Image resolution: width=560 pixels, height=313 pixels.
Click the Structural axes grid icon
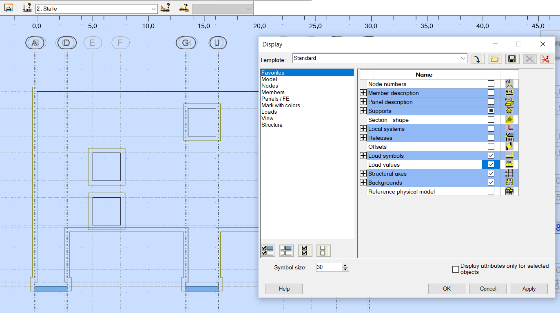(x=510, y=173)
